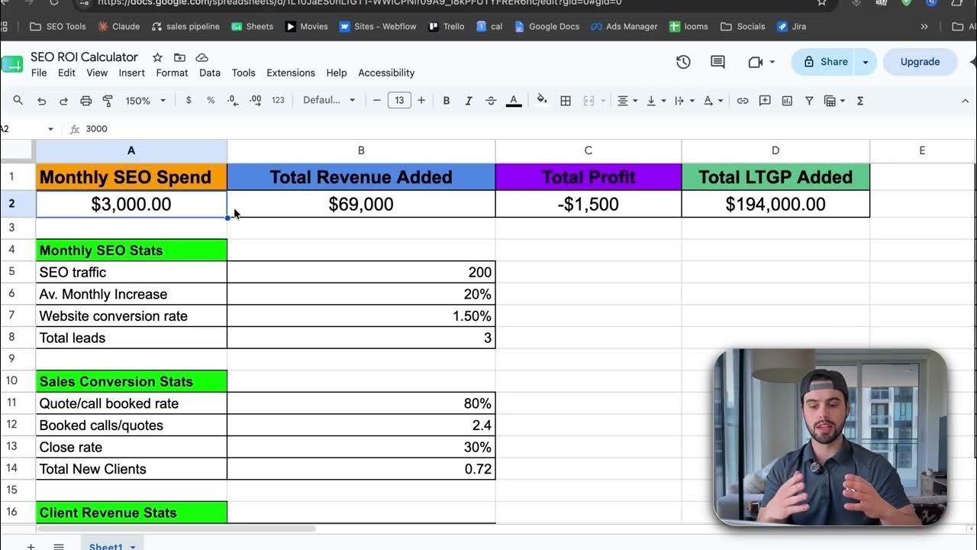Viewport: 977px width, 550px height.
Task: Move document with folder icon
Action: [179, 57]
